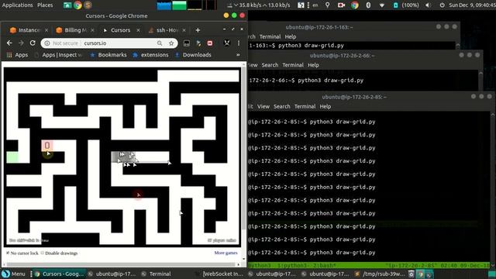
Task: Select Terminal entry in taskbar
Action: 157,274
